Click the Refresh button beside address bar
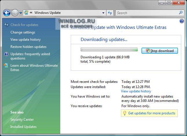This screenshot has width=187, height=136. click(x=110, y=13)
